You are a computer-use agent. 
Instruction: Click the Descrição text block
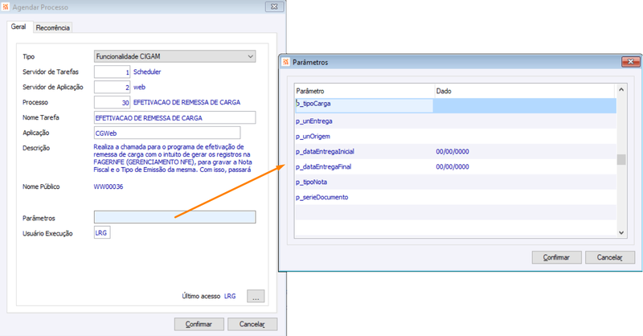[x=173, y=158]
